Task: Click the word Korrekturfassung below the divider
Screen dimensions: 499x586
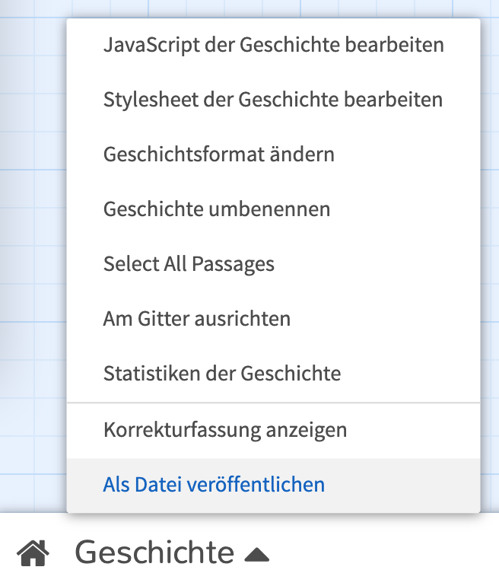Action: click(x=182, y=430)
